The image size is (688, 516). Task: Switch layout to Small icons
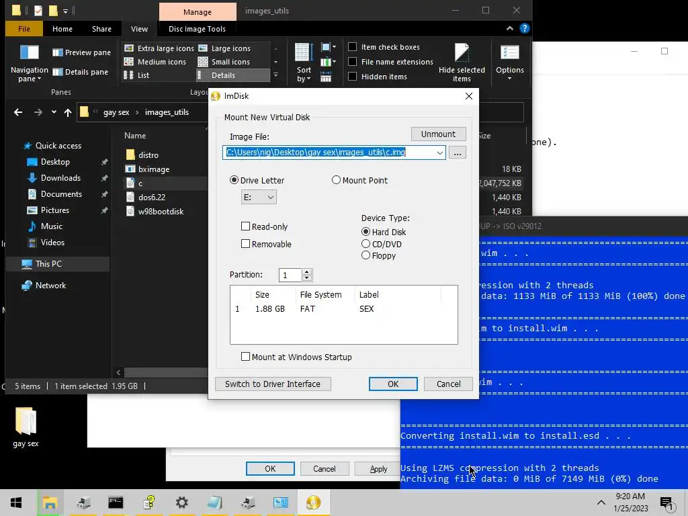click(x=224, y=62)
